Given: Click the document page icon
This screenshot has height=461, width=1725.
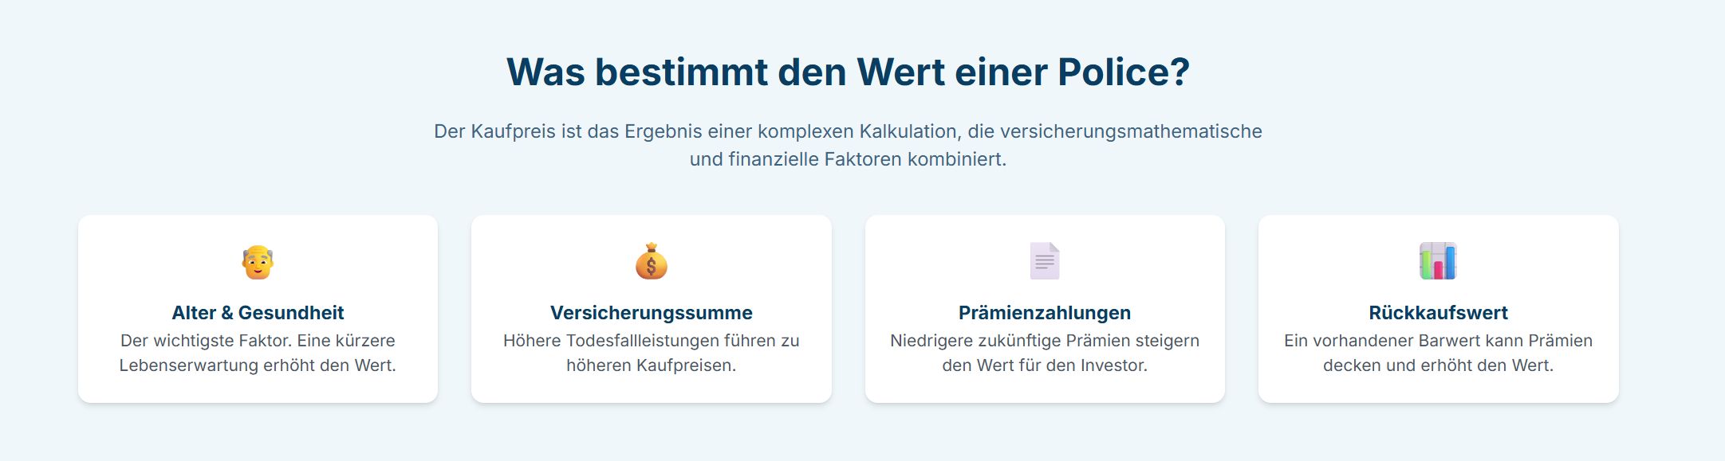Looking at the screenshot, I should 1045,261.
